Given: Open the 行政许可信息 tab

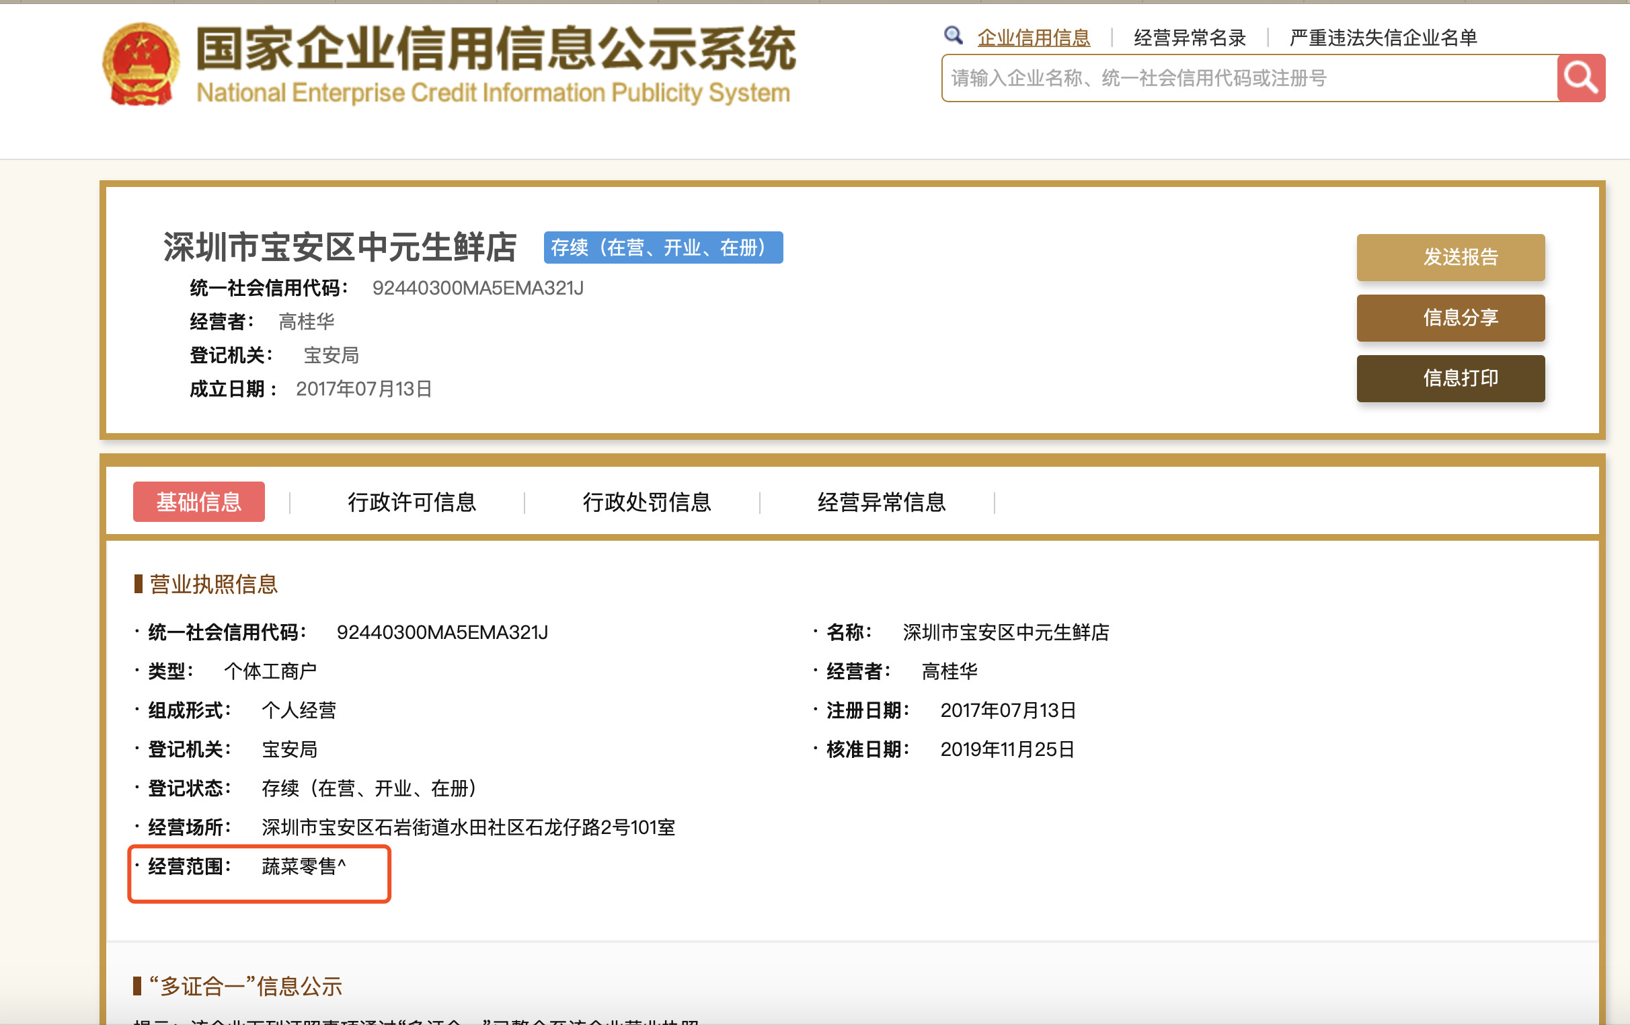Looking at the screenshot, I should pyautogui.click(x=412, y=502).
